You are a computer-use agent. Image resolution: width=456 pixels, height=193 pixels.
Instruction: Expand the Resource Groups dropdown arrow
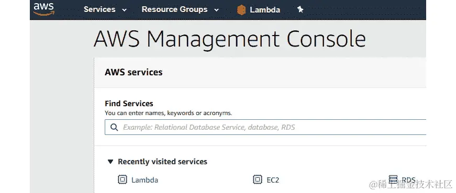(x=216, y=10)
